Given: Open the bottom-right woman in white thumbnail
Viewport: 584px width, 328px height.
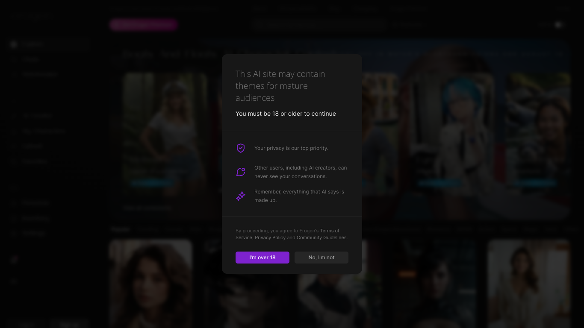Looking at the screenshot, I should 528,282.
